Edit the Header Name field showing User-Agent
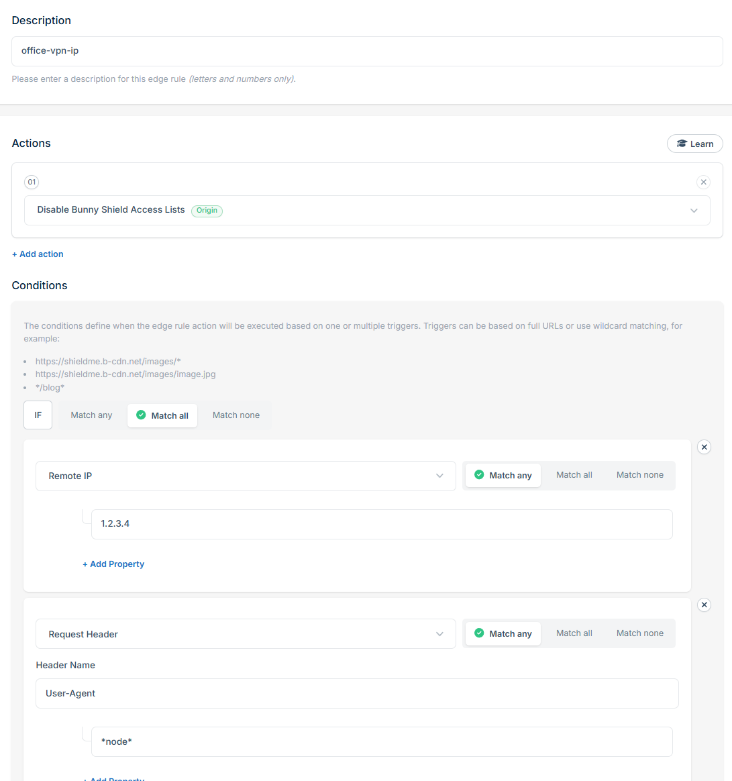 point(357,693)
